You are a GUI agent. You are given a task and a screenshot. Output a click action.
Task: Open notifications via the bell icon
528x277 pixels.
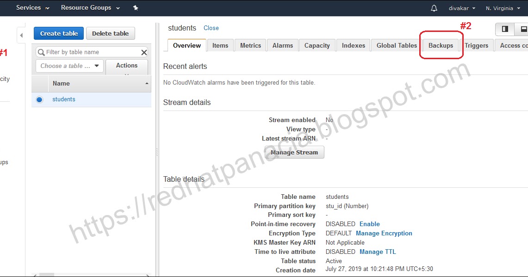pos(434,8)
